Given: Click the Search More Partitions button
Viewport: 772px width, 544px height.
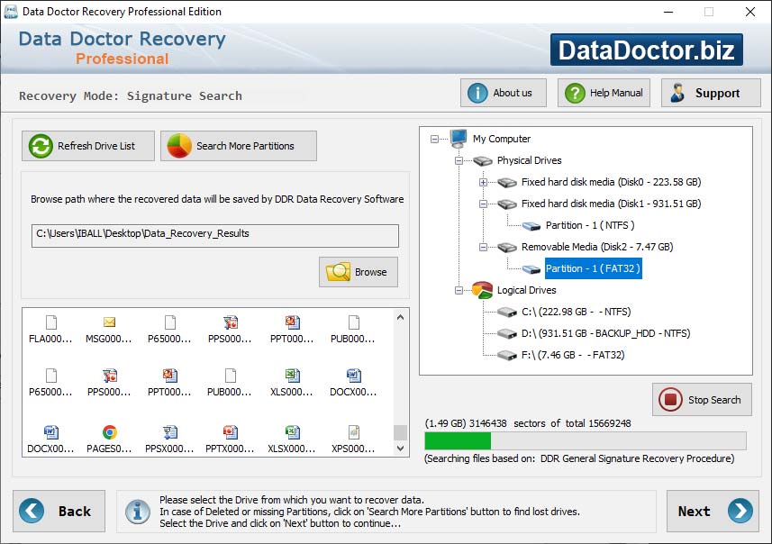Looking at the screenshot, I should pyautogui.click(x=239, y=146).
